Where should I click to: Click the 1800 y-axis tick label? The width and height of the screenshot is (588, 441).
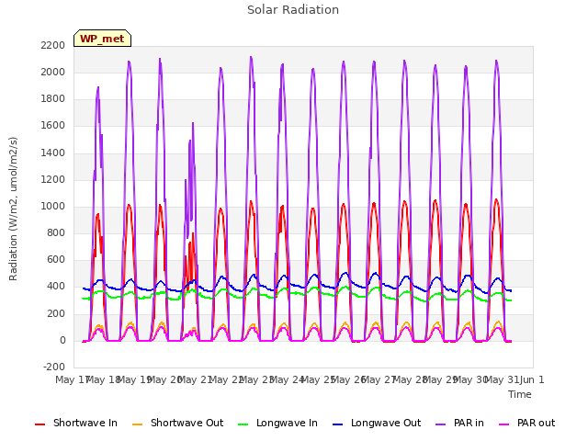pyautogui.click(x=53, y=99)
